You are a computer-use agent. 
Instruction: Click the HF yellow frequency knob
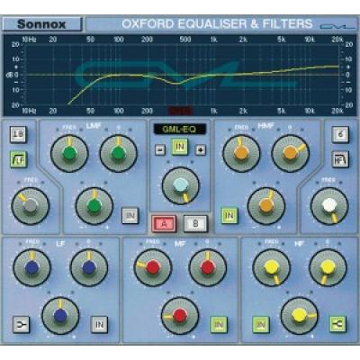[272, 267]
